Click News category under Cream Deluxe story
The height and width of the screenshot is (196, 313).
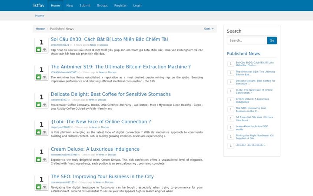(101, 155)
